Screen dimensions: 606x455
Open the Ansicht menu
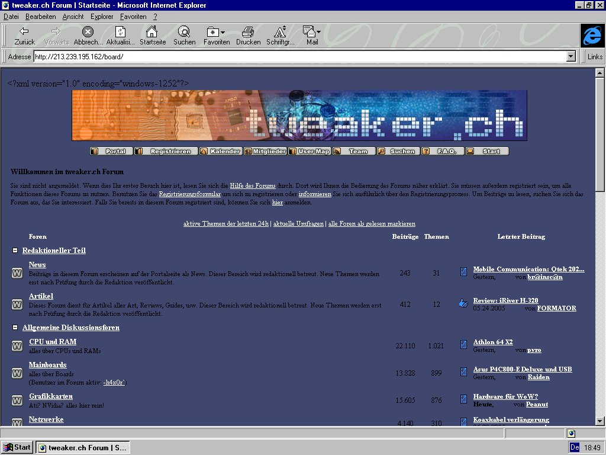[73, 17]
